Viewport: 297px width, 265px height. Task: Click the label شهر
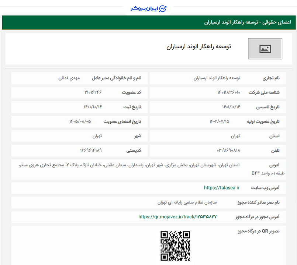(138, 136)
